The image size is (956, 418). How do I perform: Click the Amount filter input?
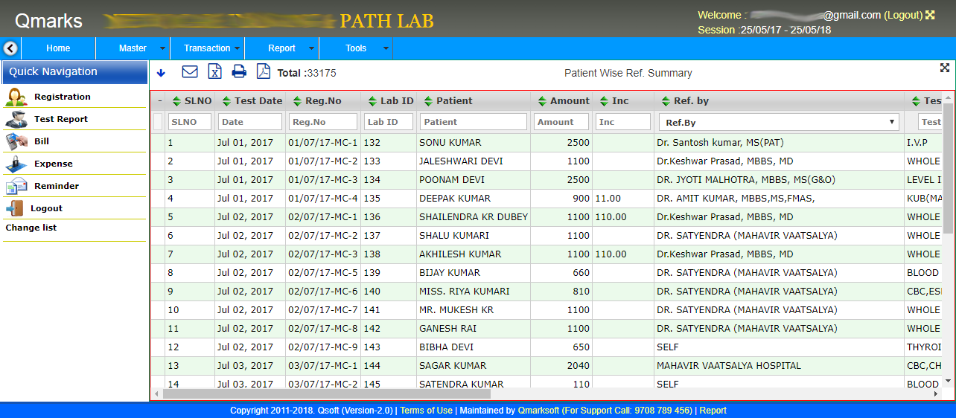click(561, 122)
